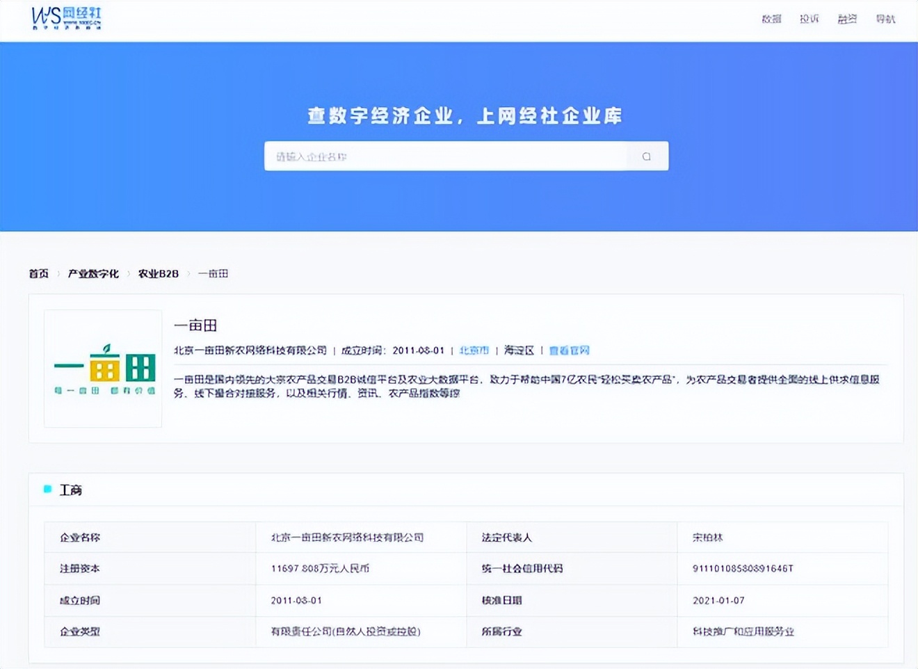Click the 海淀区 district label
Viewport: 918px width, 669px height.
click(519, 350)
